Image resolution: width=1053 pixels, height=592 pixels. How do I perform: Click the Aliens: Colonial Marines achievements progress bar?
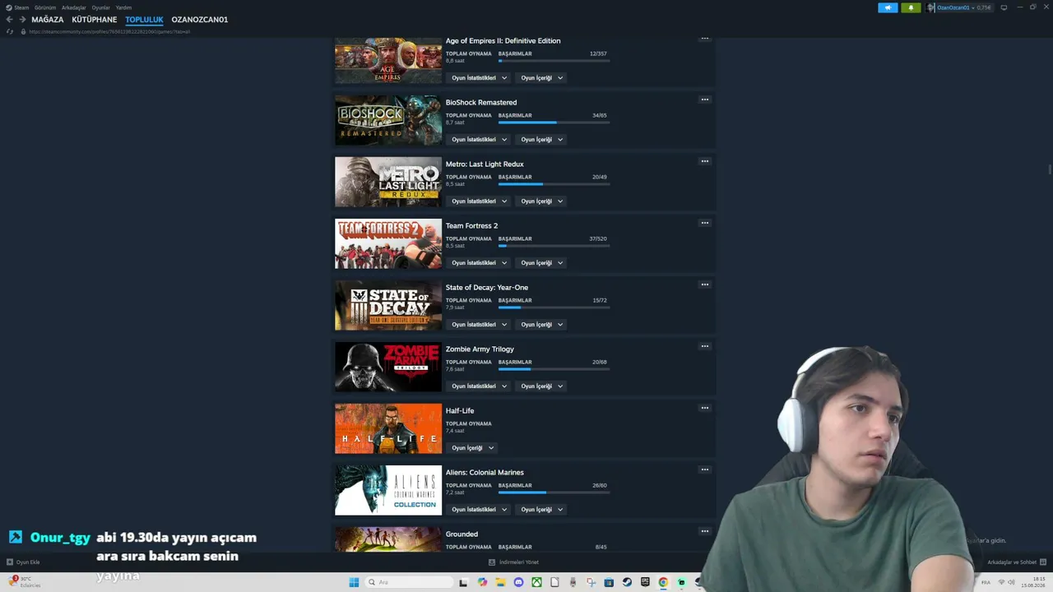click(x=554, y=493)
